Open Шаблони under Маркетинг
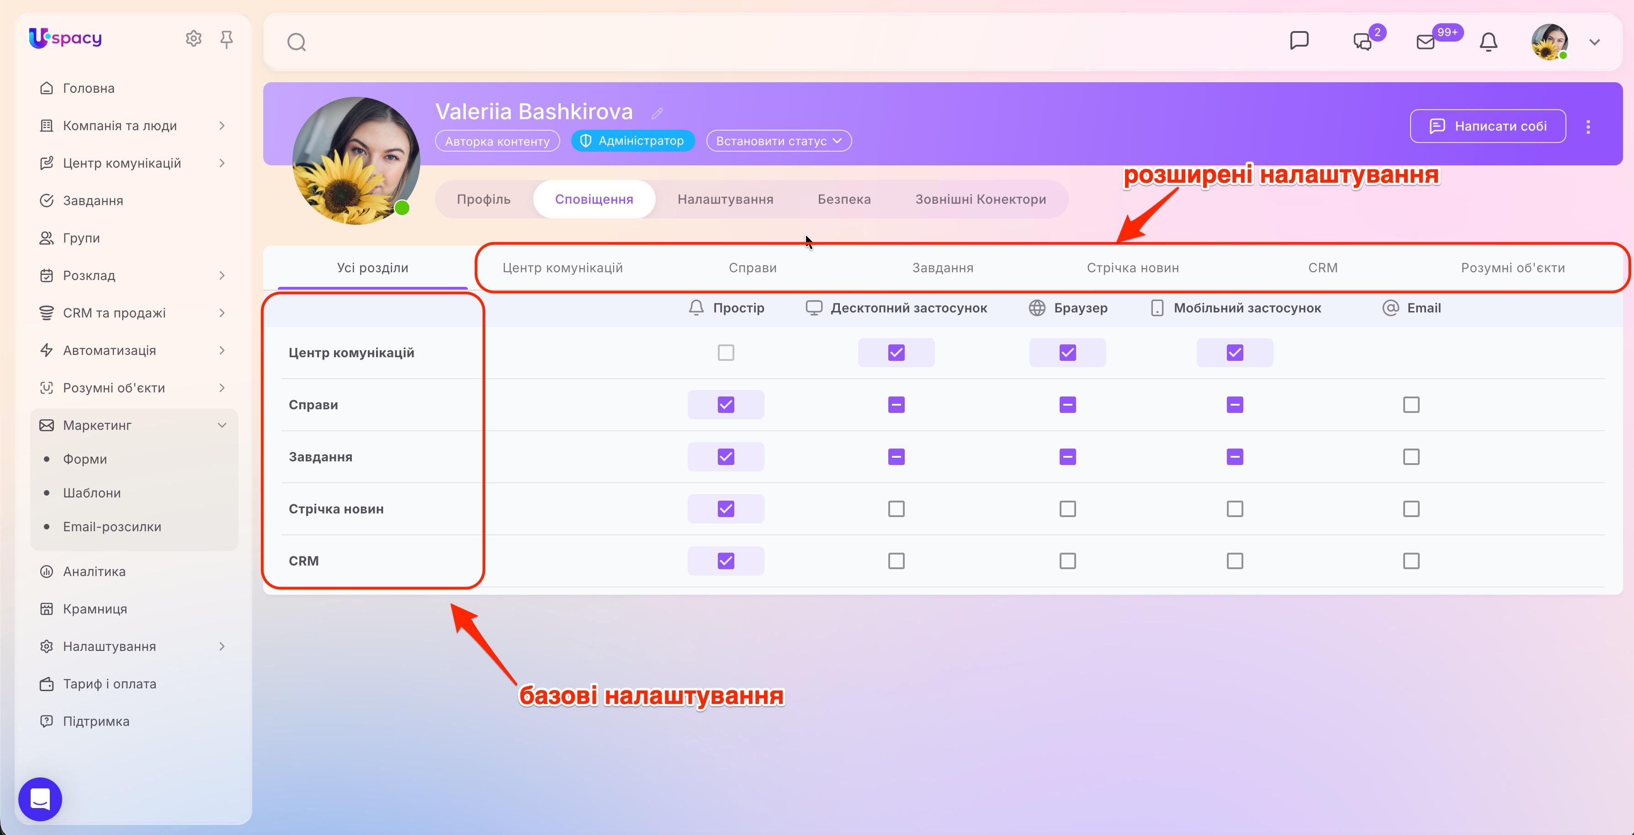 [92, 492]
